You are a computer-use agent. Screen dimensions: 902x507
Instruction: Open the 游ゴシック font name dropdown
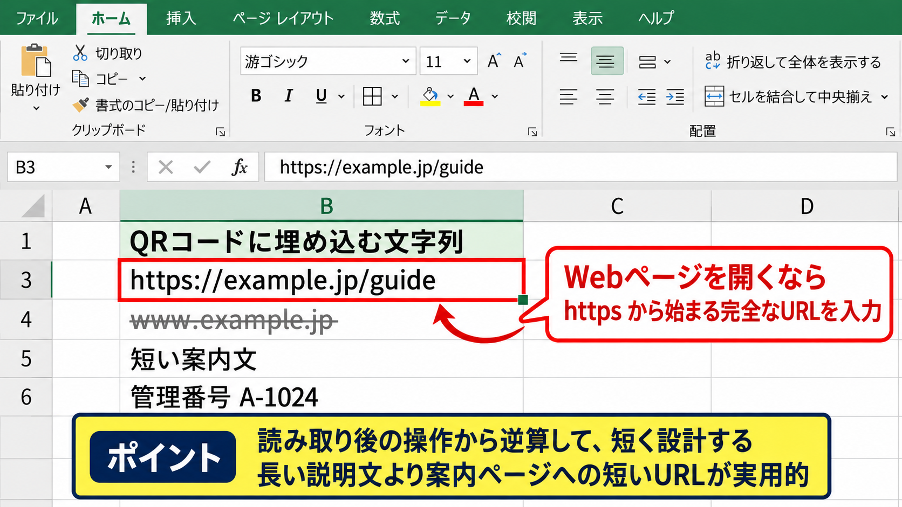point(406,61)
